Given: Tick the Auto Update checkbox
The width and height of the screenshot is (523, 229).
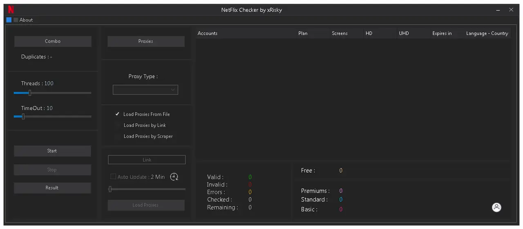Looking at the screenshot, I should click(113, 177).
